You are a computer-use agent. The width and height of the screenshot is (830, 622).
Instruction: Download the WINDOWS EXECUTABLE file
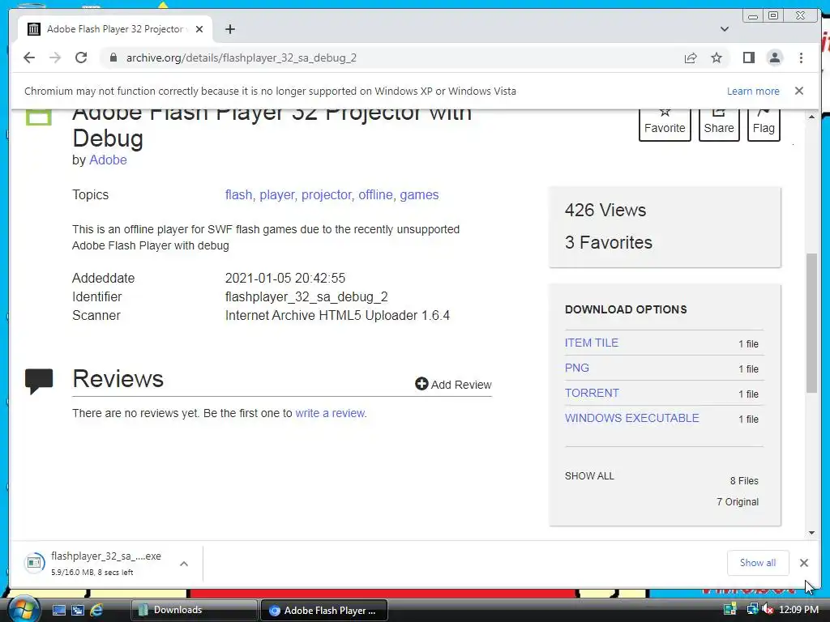[x=632, y=418]
